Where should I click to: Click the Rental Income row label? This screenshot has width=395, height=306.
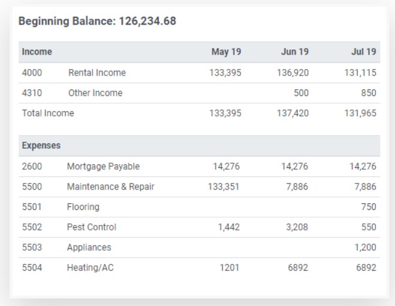[x=97, y=73]
